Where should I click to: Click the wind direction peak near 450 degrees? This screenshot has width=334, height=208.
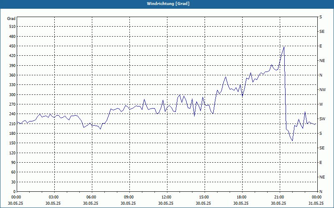pyautogui.click(x=284, y=47)
